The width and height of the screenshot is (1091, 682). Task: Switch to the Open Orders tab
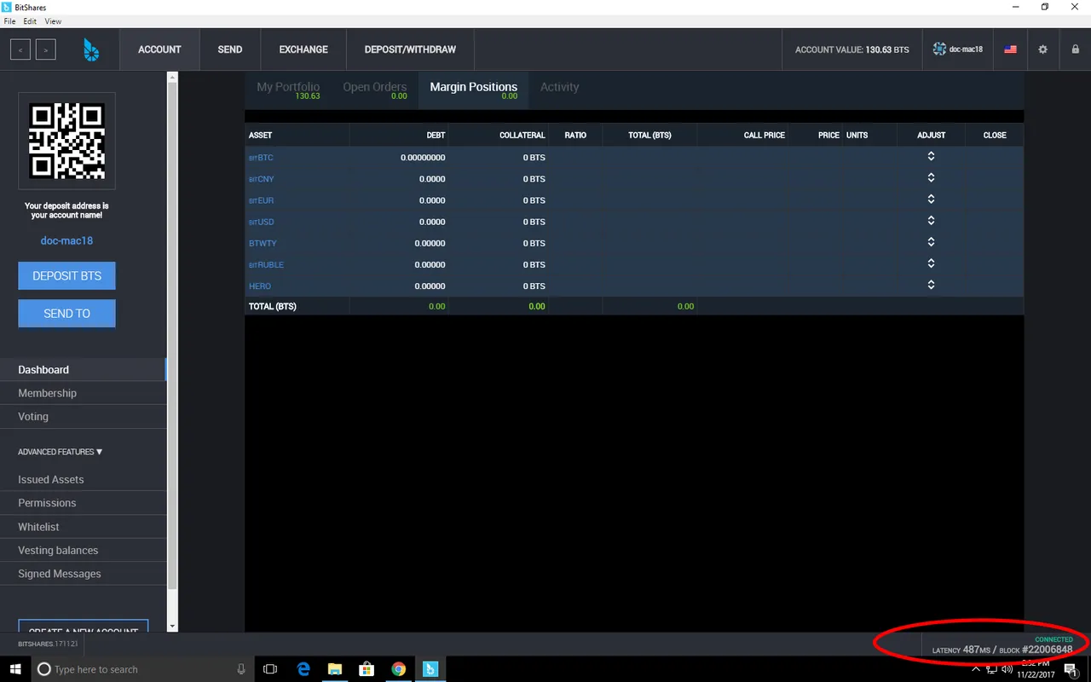(374, 90)
